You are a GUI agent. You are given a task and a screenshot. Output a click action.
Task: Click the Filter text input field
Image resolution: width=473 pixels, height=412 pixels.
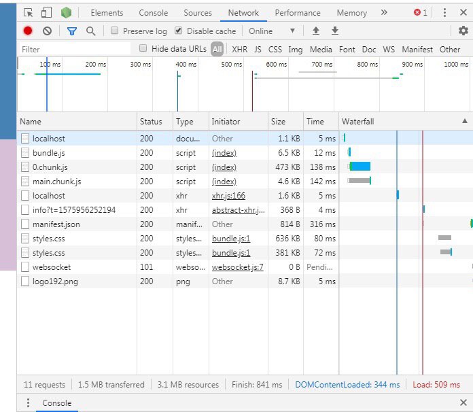click(75, 49)
